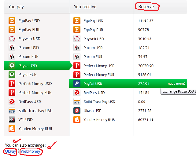Choose Ukash USD label to receive
Viewport: 196px width, 157px height.
click(93, 111)
